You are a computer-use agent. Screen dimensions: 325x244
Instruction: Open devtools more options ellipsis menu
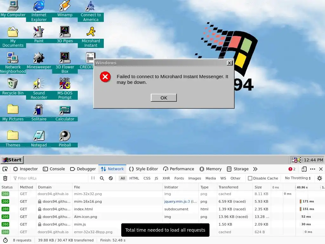click(313, 169)
